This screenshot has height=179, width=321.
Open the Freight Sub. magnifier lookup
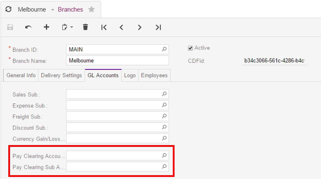[164, 116]
